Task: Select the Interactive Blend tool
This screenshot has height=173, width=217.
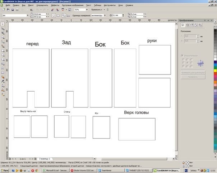Action: (3, 77)
